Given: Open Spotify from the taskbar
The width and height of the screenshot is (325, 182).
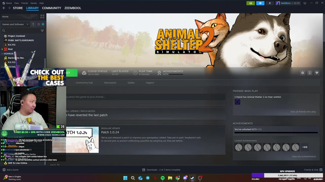Looking at the screenshot, I should click(x=162, y=178).
